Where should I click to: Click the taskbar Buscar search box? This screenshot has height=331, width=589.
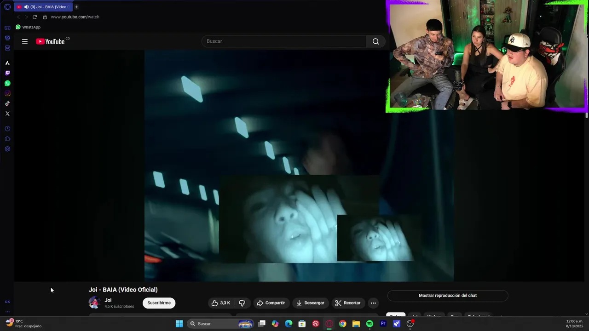(x=221, y=324)
